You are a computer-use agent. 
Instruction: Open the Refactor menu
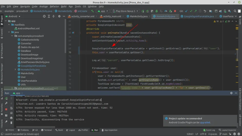[x=54, y=6]
